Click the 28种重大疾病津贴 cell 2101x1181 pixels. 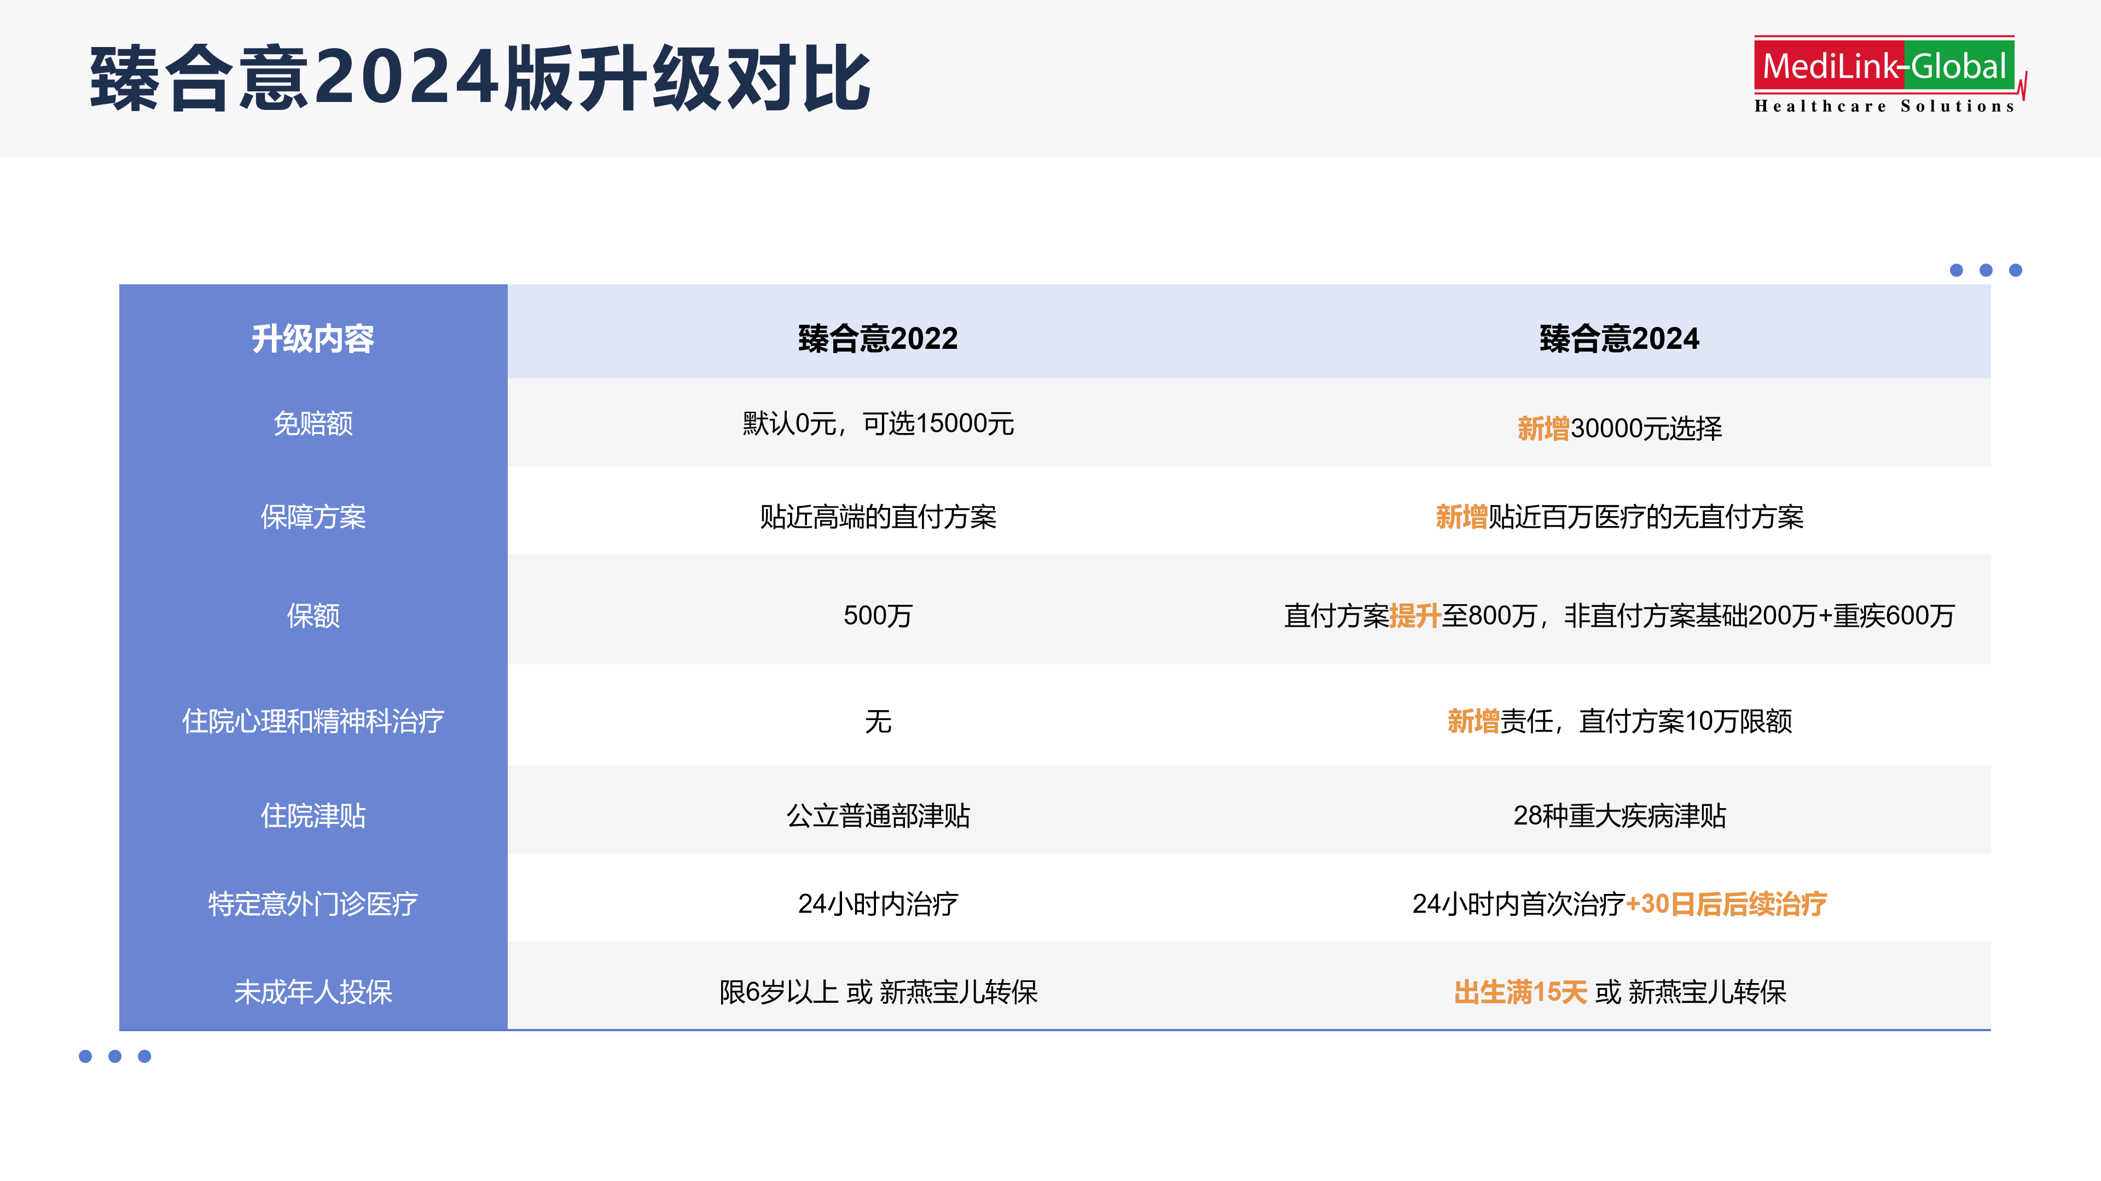click(1619, 816)
